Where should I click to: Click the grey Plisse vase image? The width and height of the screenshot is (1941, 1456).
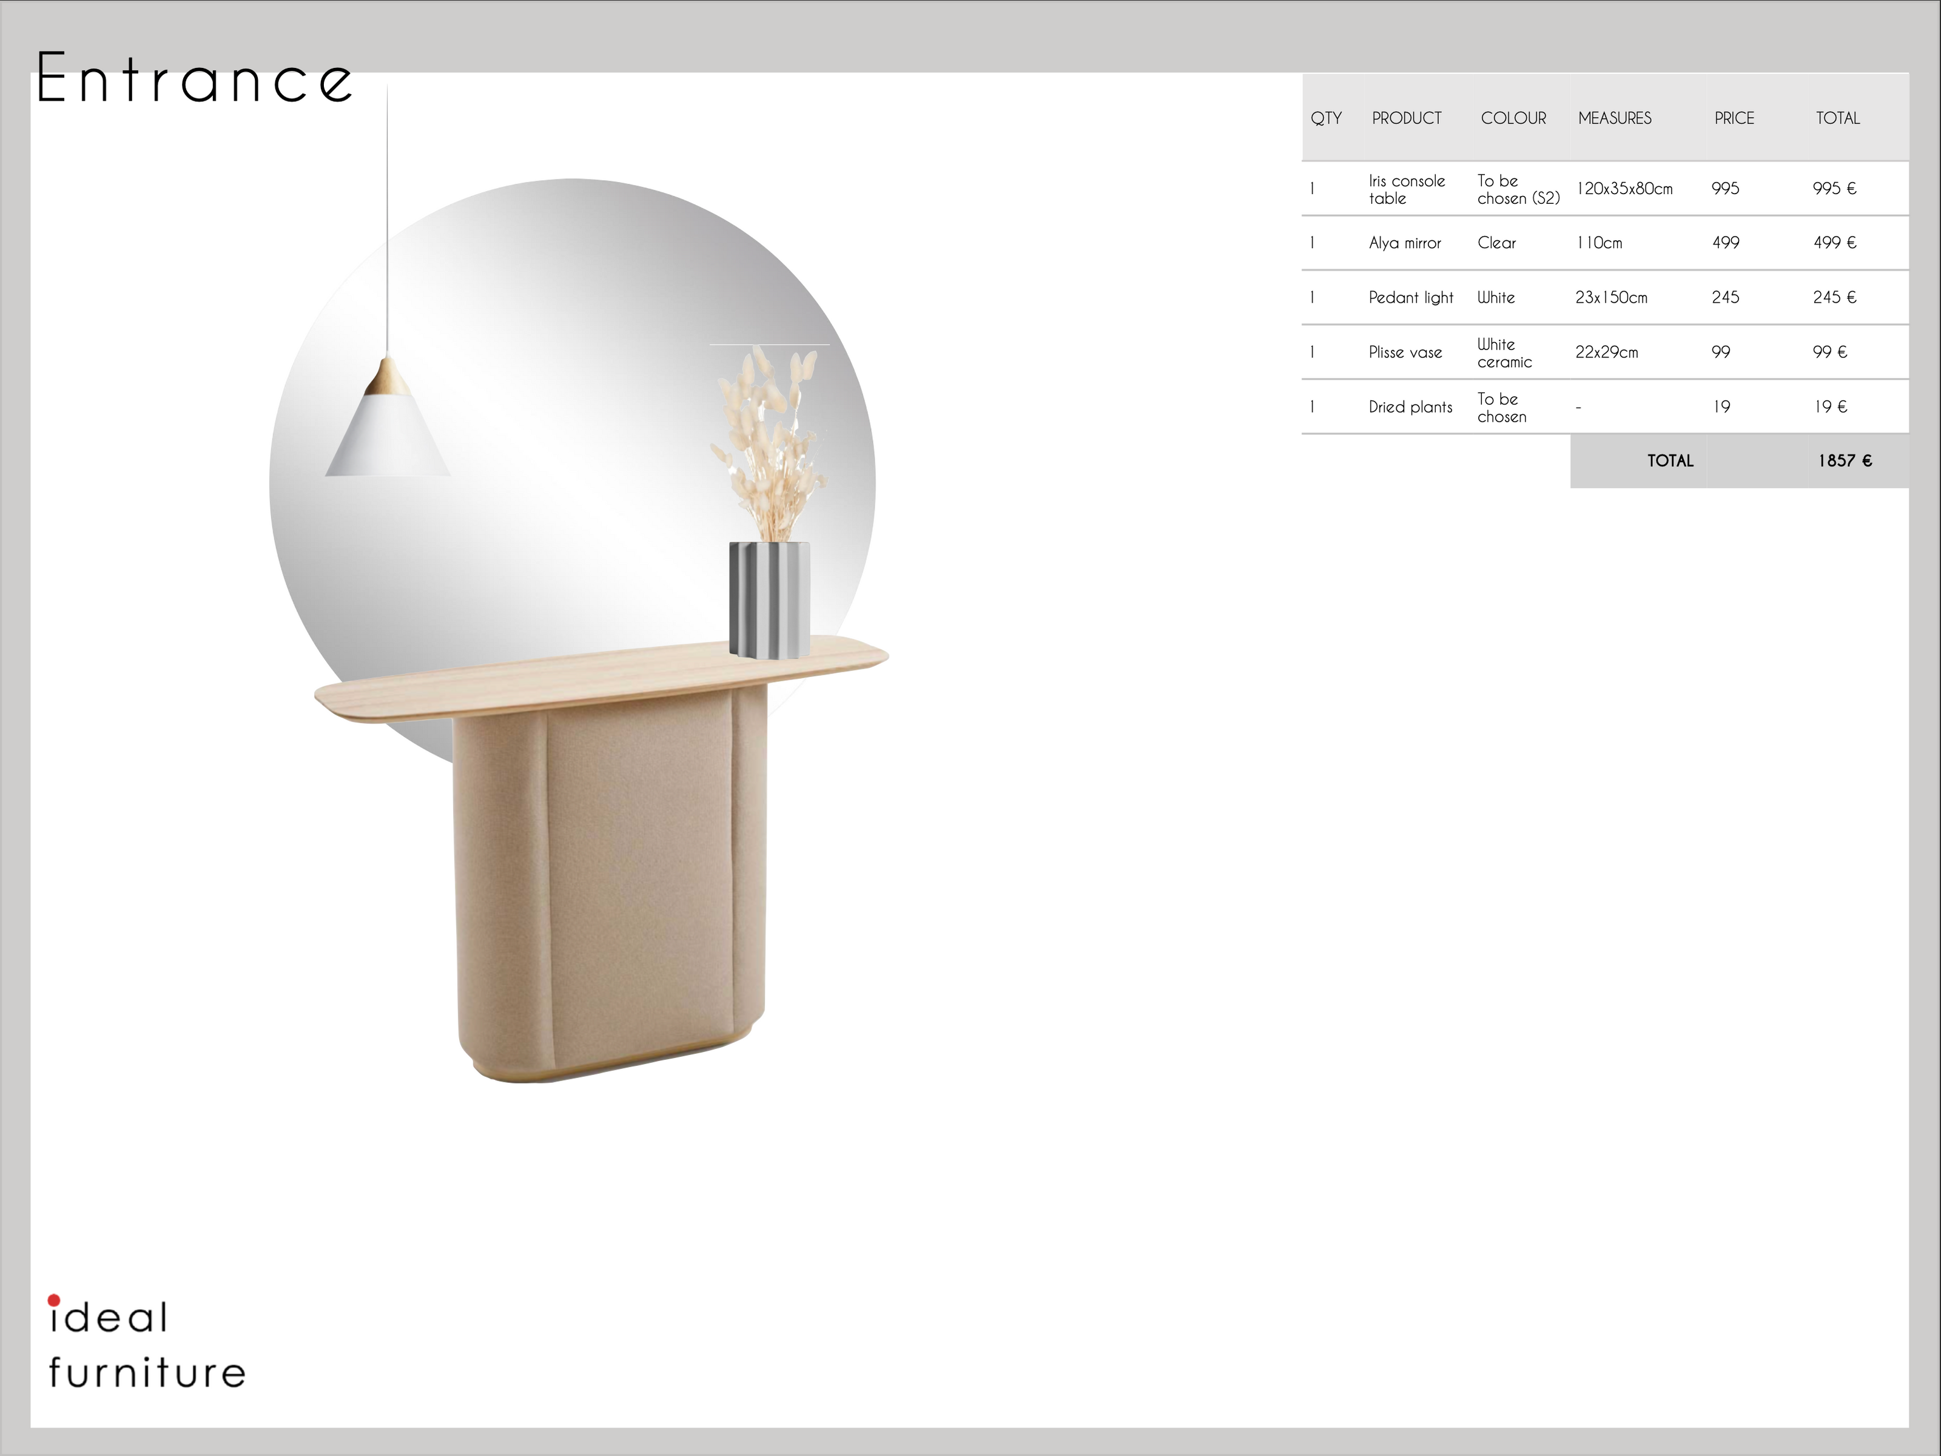click(769, 599)
